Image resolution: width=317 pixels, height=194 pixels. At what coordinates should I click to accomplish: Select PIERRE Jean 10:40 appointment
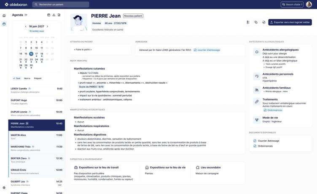click(x=37, y=125)
